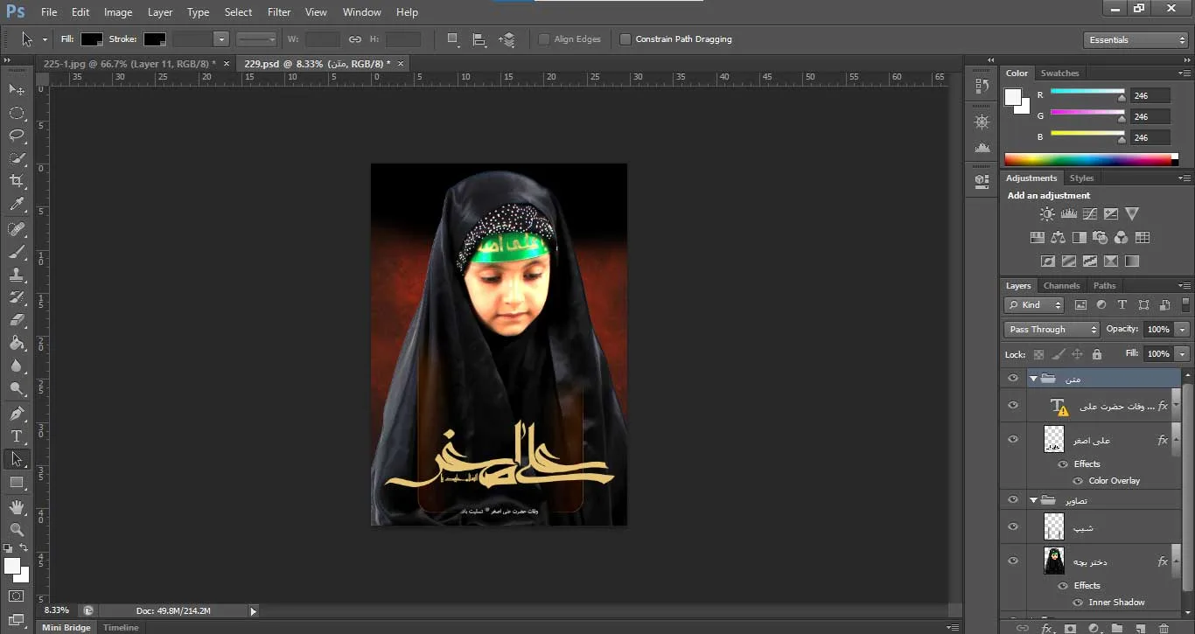The width and height of the screenshot is (1195, 634).
Task: Click the zoom percentage field 8.33%
Action: [57, 610]
